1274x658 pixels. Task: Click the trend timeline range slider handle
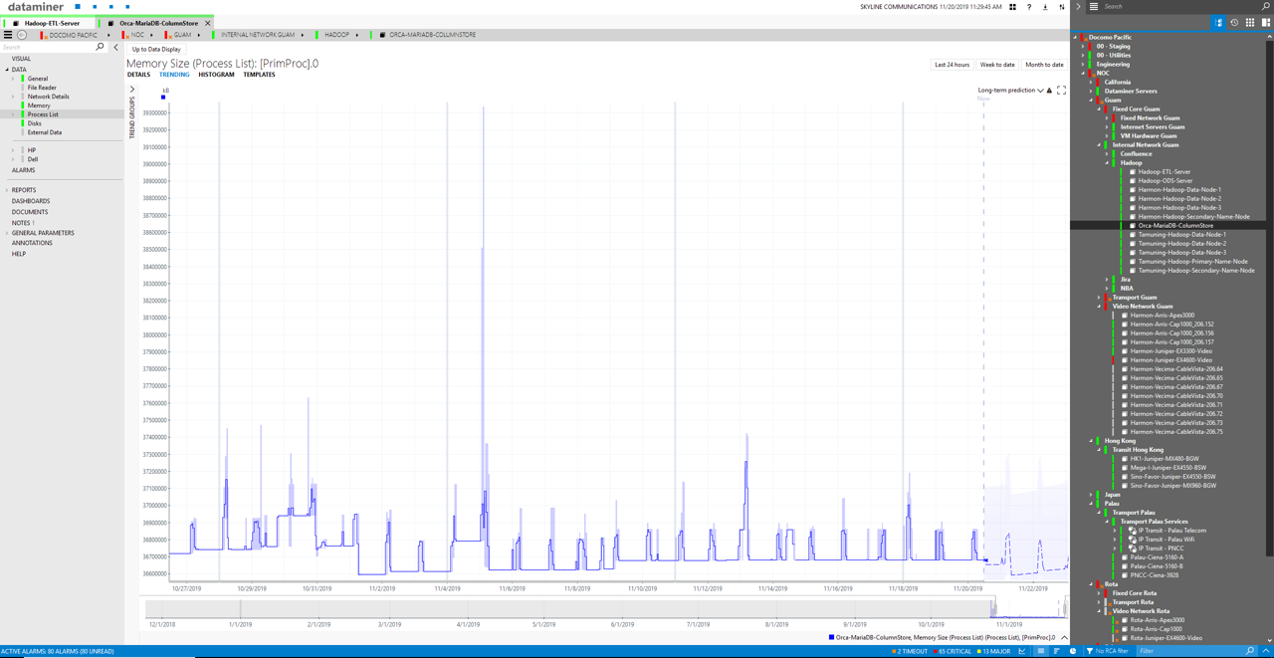(993, 607)
